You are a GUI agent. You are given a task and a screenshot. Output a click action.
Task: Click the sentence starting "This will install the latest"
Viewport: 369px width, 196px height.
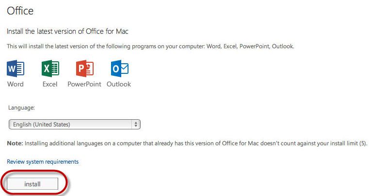(x=151, y=46)
